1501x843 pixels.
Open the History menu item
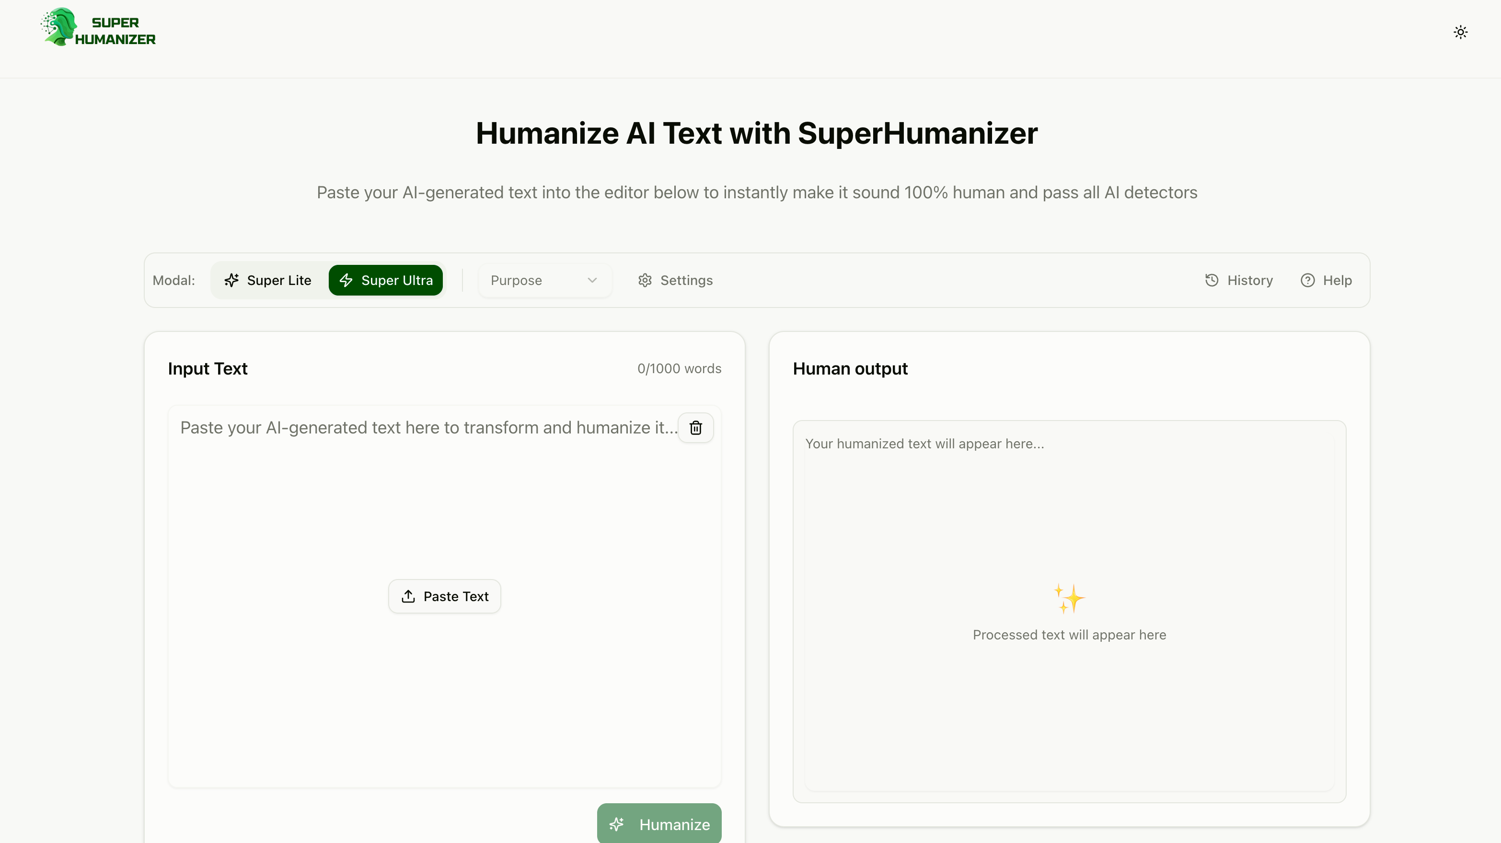click(x=1250, y=280)
